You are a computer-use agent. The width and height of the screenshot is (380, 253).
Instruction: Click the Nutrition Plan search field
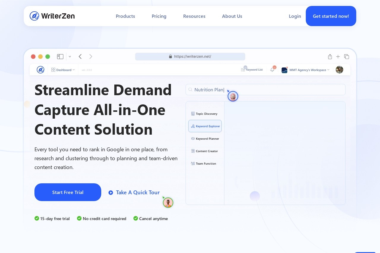point(265,90)
